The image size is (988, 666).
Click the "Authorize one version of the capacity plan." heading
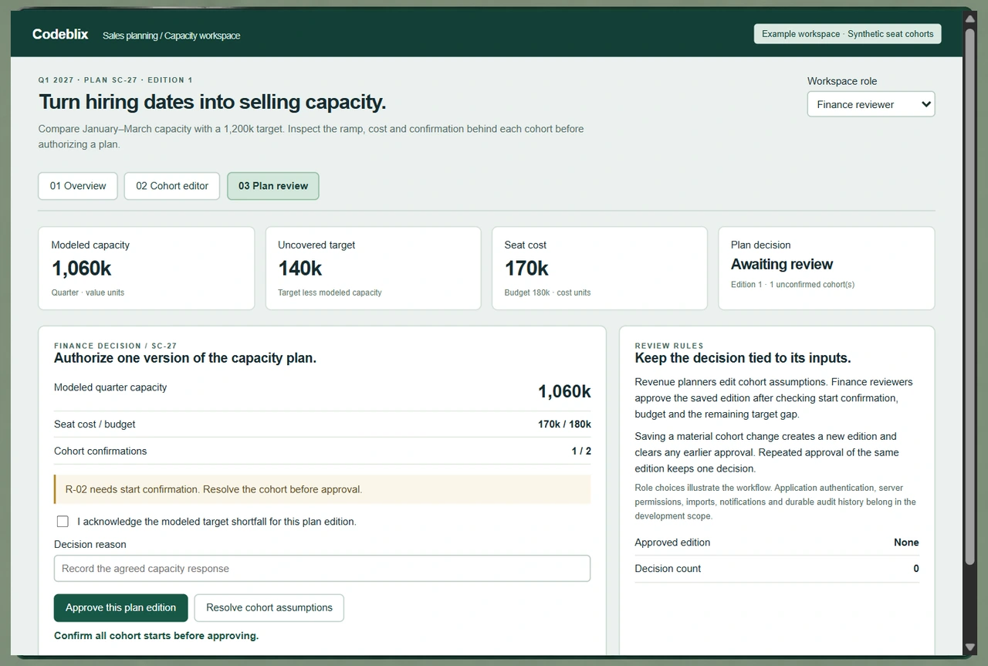tap(185, 358)
